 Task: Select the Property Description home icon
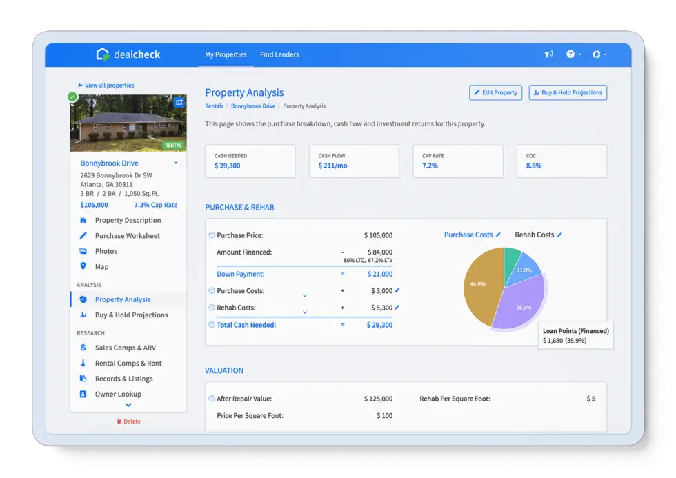[x=83, y=220]
